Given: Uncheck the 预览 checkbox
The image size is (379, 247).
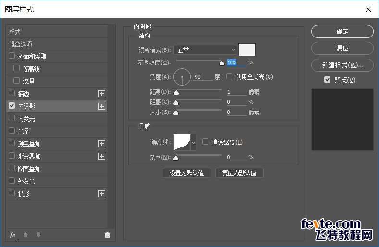Looking at the screenshot, I should tap(327, 80).
